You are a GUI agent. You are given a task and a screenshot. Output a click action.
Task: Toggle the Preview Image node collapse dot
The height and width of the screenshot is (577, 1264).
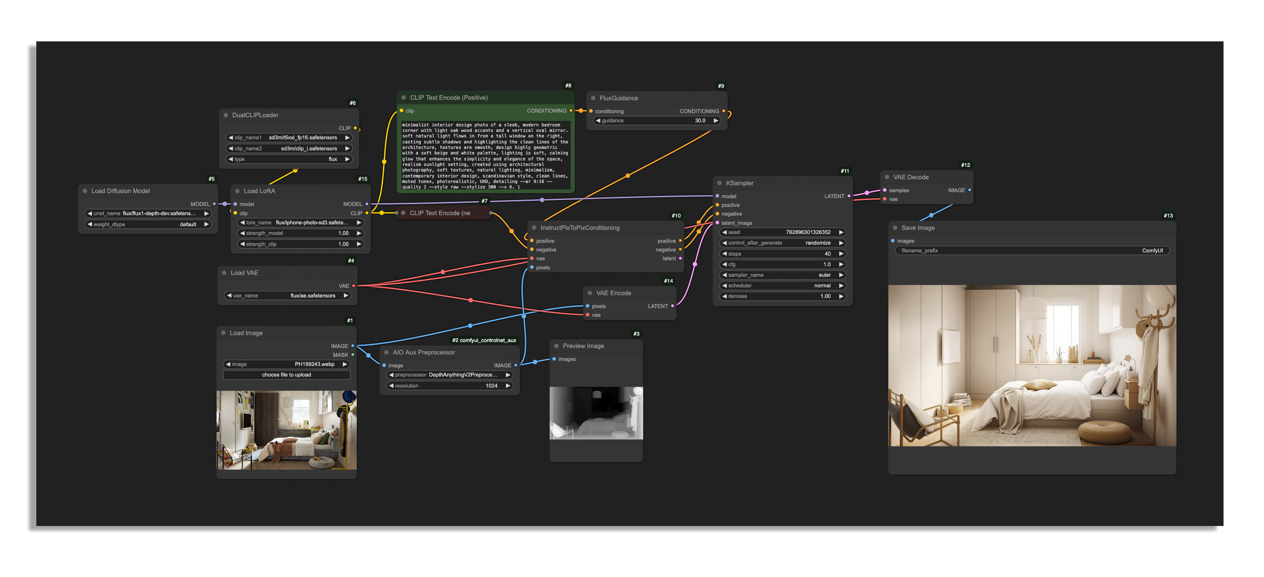(556, 346)
